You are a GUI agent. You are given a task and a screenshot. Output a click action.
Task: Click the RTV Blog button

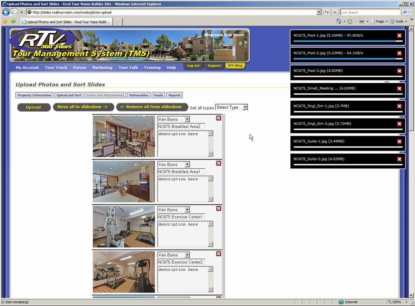pyautogui.click(x=235, y=65)
